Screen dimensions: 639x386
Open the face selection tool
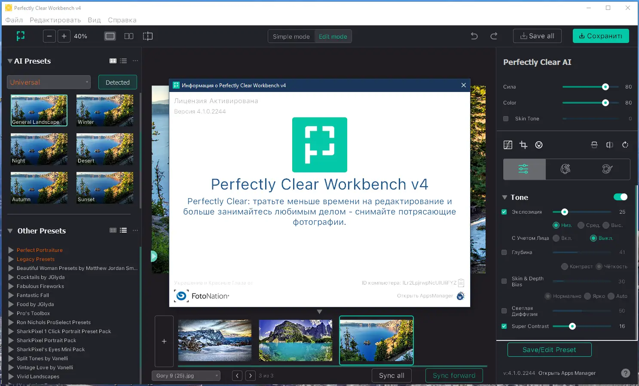(539, 145)
